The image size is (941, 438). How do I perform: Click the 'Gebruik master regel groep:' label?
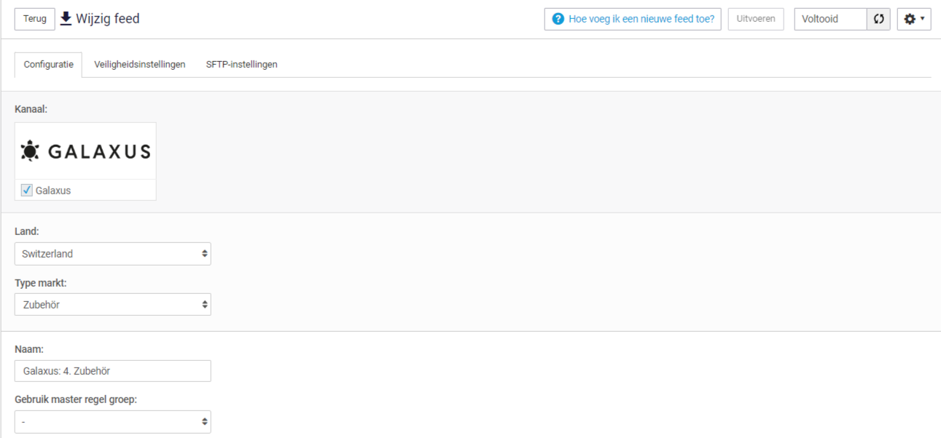click(76, 400)
